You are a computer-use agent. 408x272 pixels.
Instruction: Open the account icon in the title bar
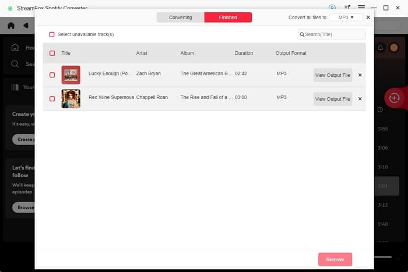[332, 8]
